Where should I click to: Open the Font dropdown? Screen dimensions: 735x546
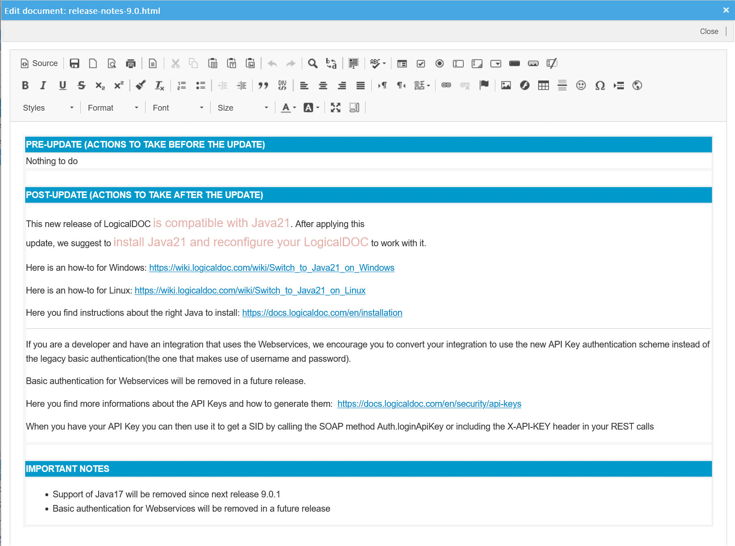(x=178, y=108)
